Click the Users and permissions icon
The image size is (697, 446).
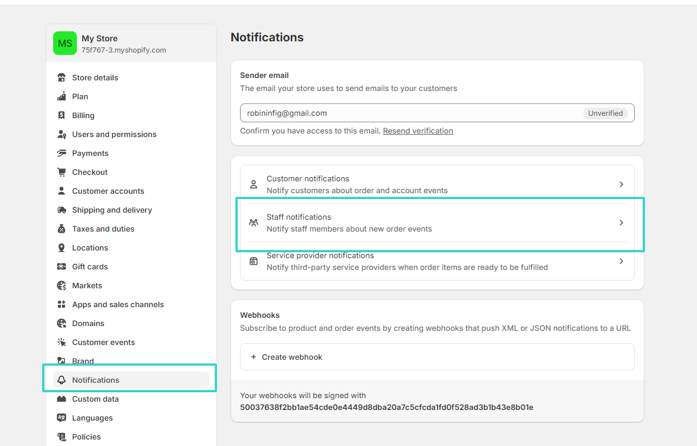61,134
